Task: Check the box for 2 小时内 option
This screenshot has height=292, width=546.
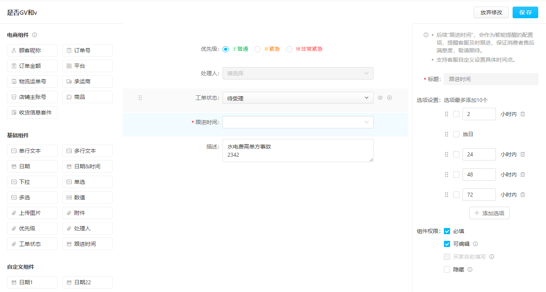Action: (x=456, y=114)
